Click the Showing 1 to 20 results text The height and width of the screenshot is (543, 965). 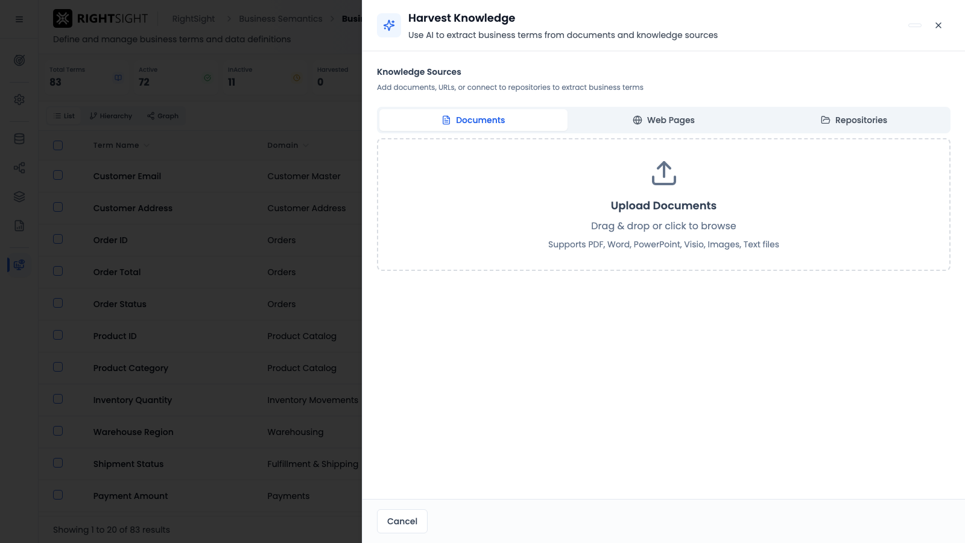(112, 530)
